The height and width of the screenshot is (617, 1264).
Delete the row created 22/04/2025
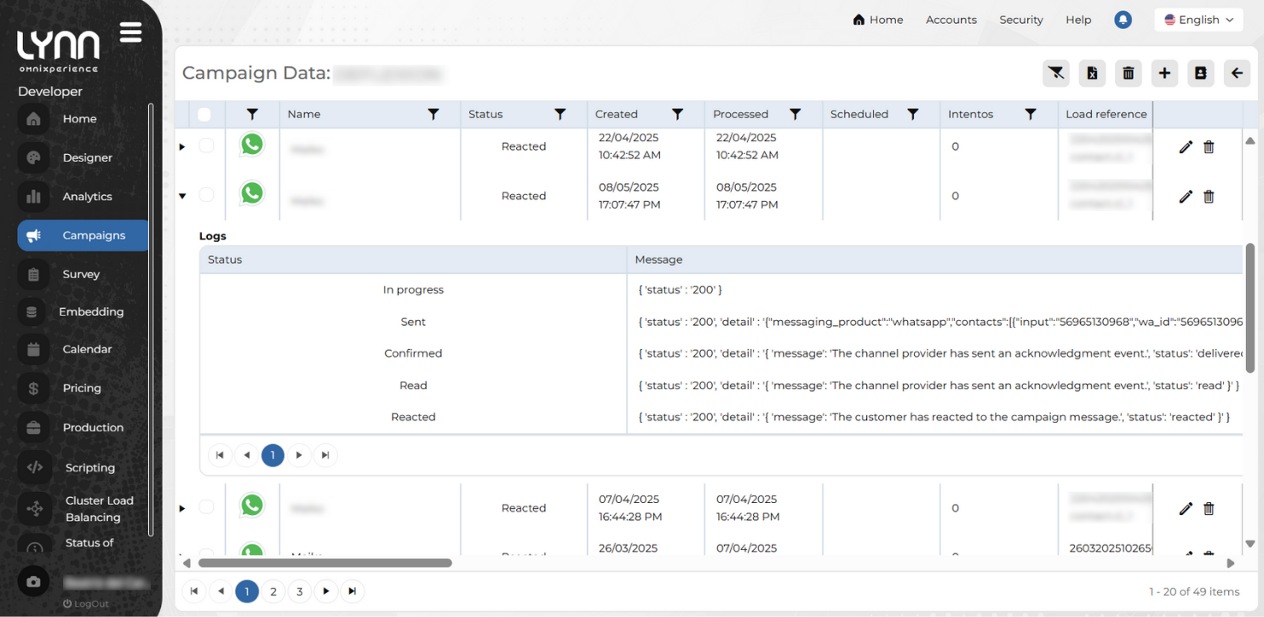click(1209, 147)
